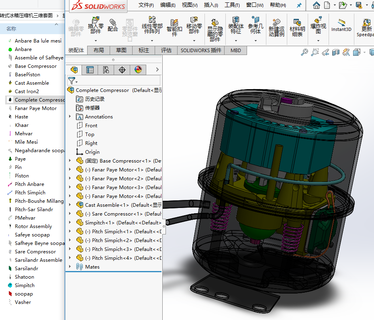Expand the Annotations folder in the tree
The width and height of the screenshot is (374, 320).
pyautogui.click(x=70, y=117)
